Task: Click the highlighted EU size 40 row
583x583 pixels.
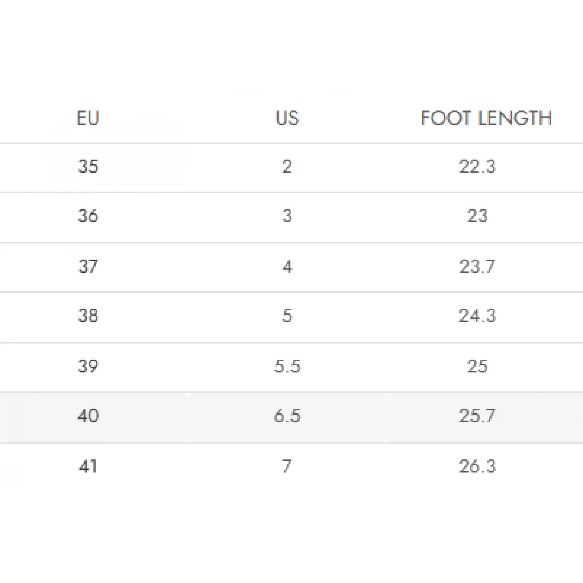Action: [x=88, y=416]
